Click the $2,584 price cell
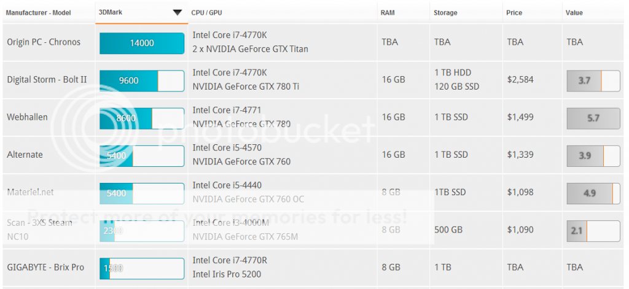Screen dimensions: 629x289 [520, 79]
